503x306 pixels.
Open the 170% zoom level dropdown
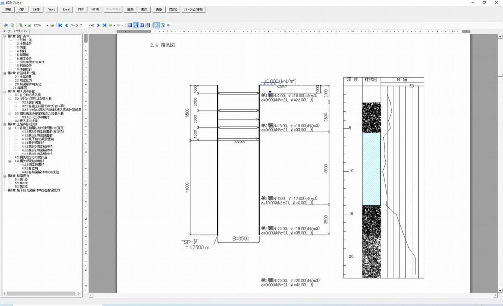(47, 25)
